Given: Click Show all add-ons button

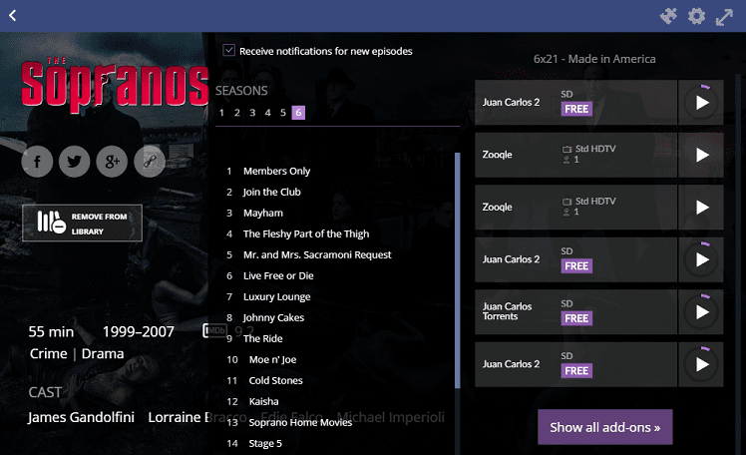Looking at the screenshot, I should [605, 427].
